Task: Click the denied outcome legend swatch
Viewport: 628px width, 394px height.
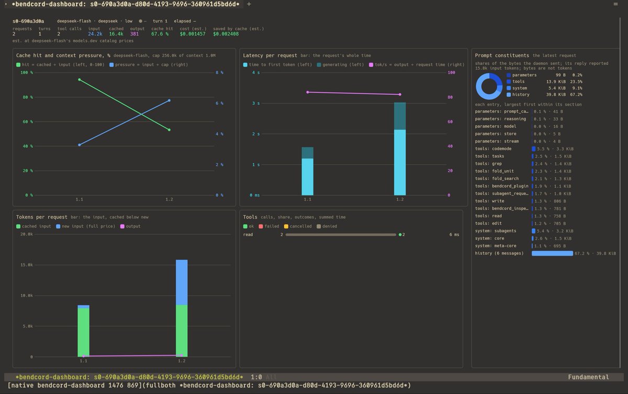Action: point(319,226)
